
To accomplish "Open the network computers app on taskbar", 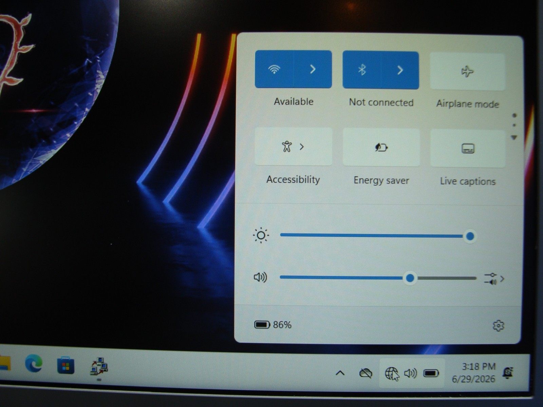I will (x=99, y=366).
